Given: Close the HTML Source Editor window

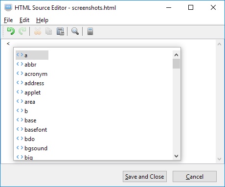Looking at the screenshot, I should pyautogui.click(x=213, y=7).
